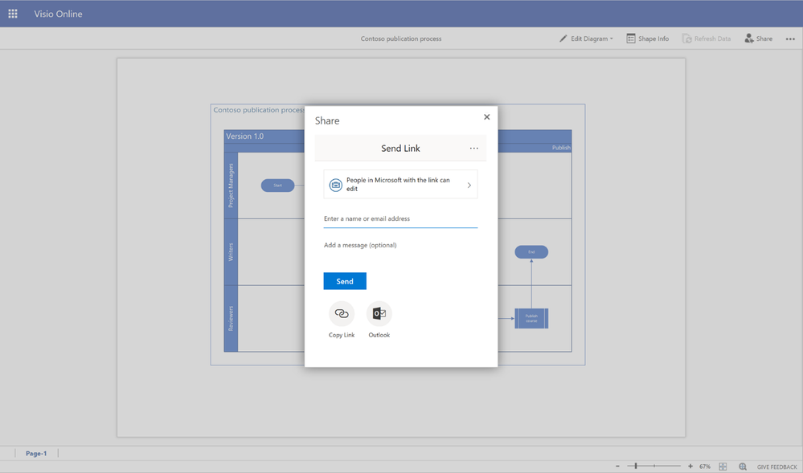The image size is (803, 473).
Task: Select the End shape in the diagram
Action: [x=531, y=252]
